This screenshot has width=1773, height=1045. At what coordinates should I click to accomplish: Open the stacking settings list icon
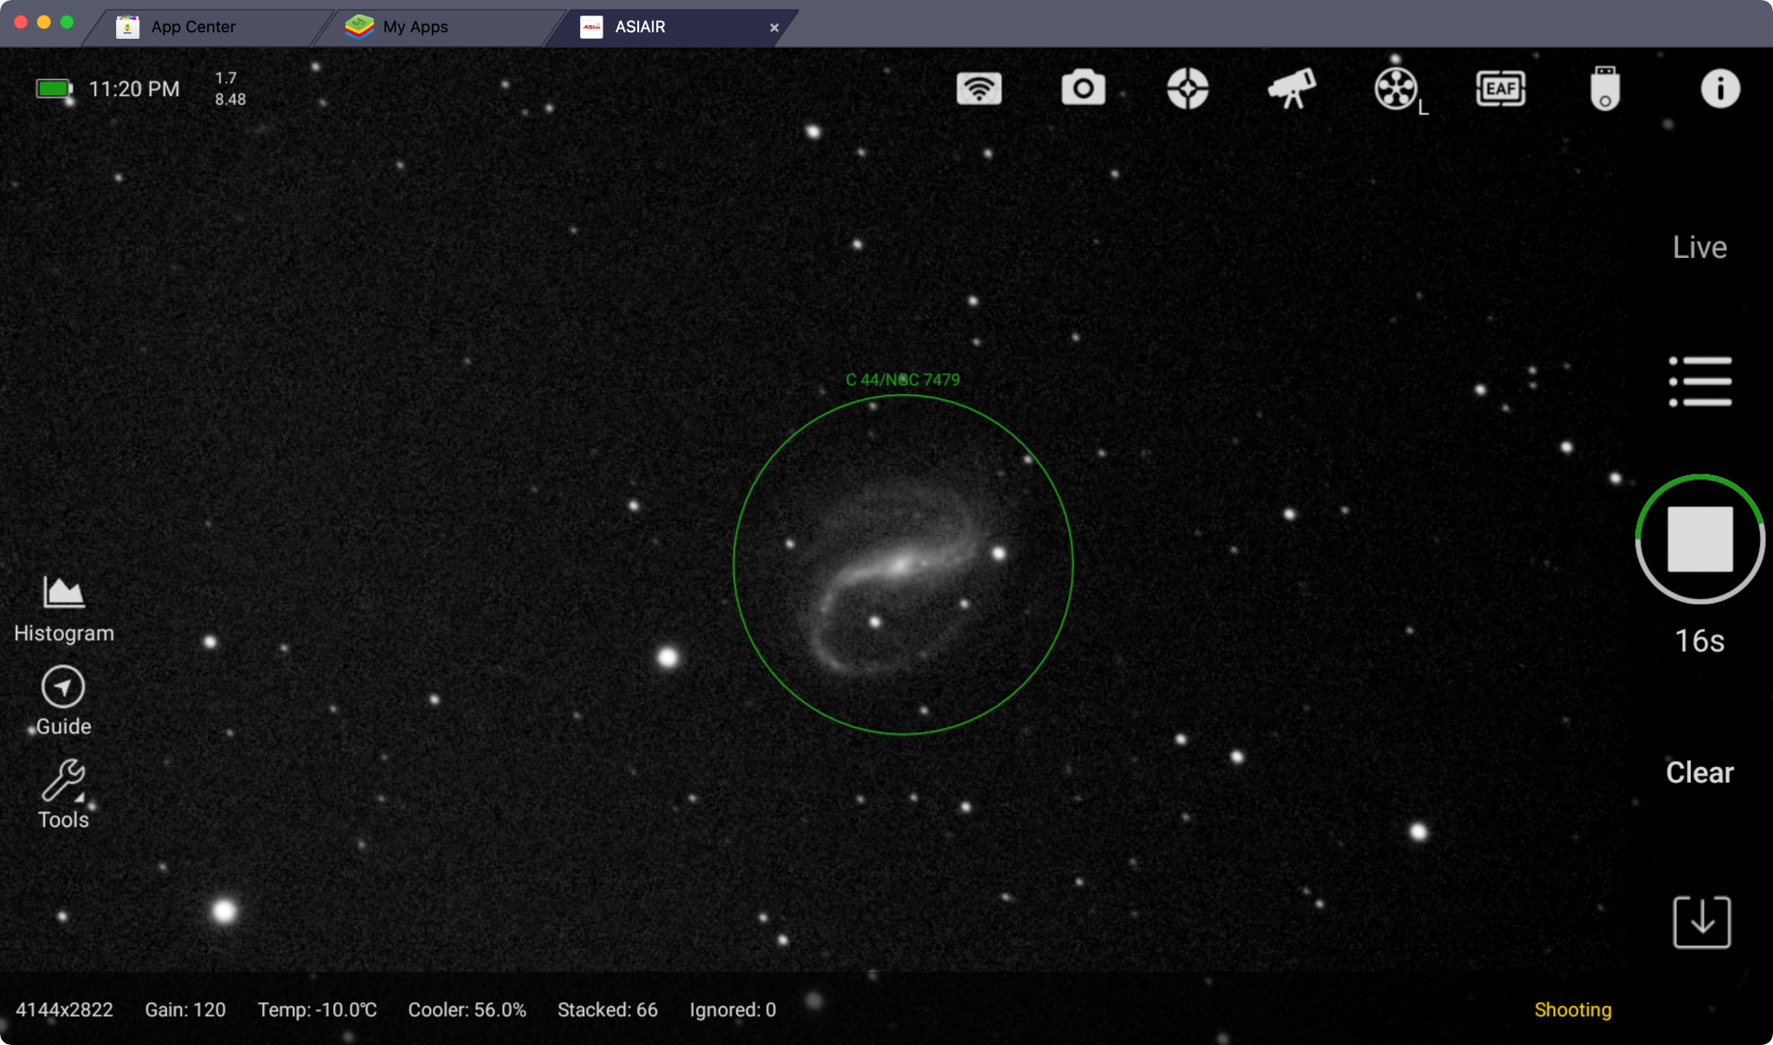click(1700, 381)
